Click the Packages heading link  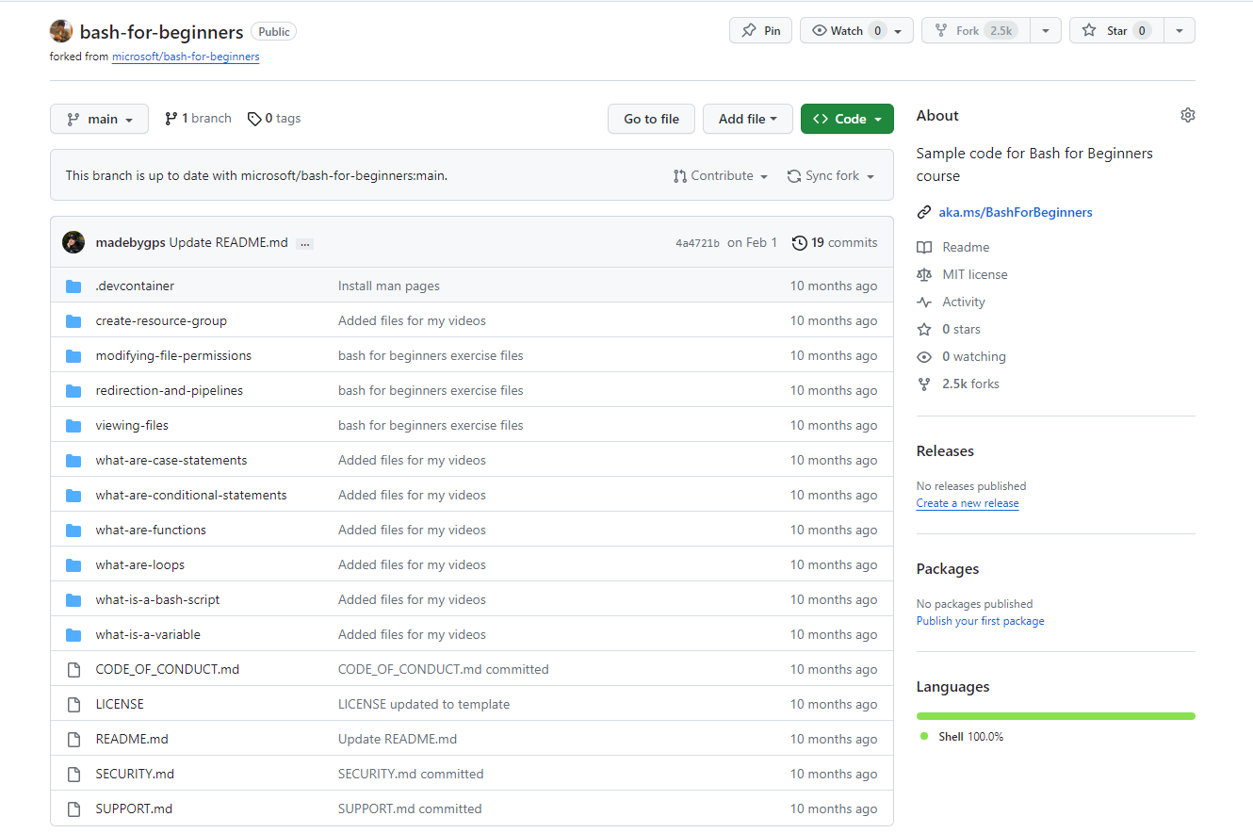click(948, 569)
